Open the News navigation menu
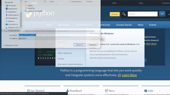 click(x=141, y=25)
